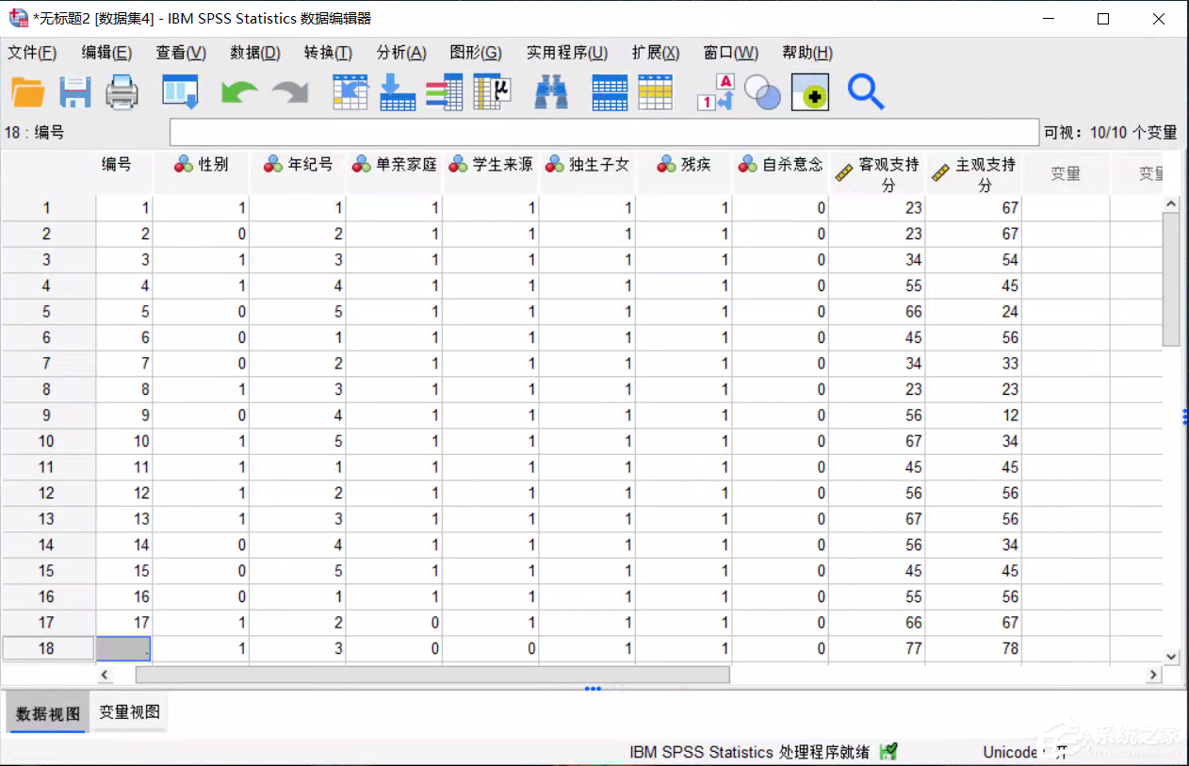The height and width of the screenshot is (766, 1189).
Task: Open the 转换(T) menu
Action: click(x=328, y=53)
